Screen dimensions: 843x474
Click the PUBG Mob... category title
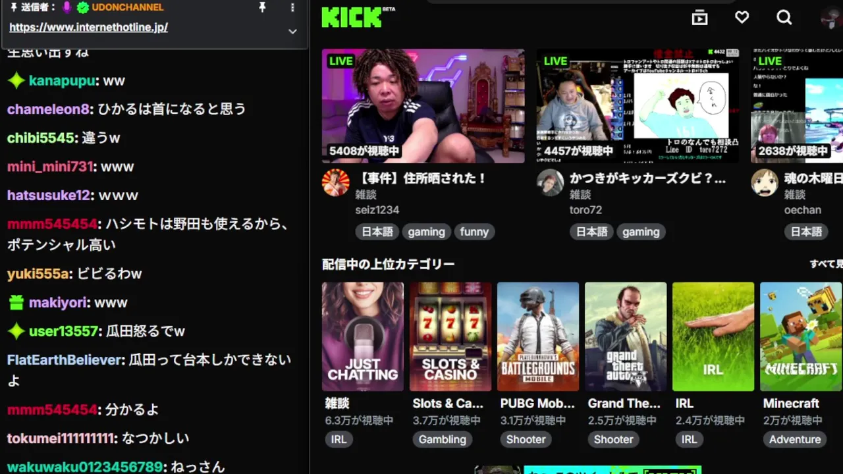(x=537, y=404)
